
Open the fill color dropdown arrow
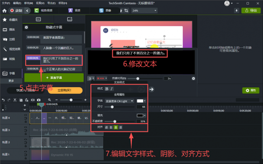pyautogui.click(x=145, y=115)
